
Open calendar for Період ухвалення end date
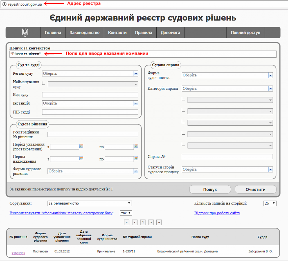click(x=136, y=146)
